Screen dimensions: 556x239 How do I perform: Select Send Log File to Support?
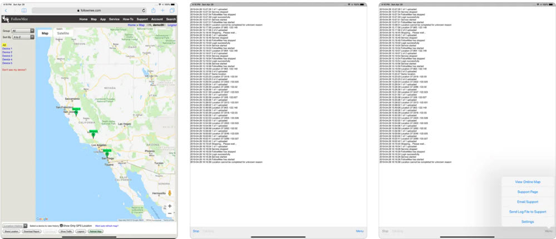coord(528,212)
